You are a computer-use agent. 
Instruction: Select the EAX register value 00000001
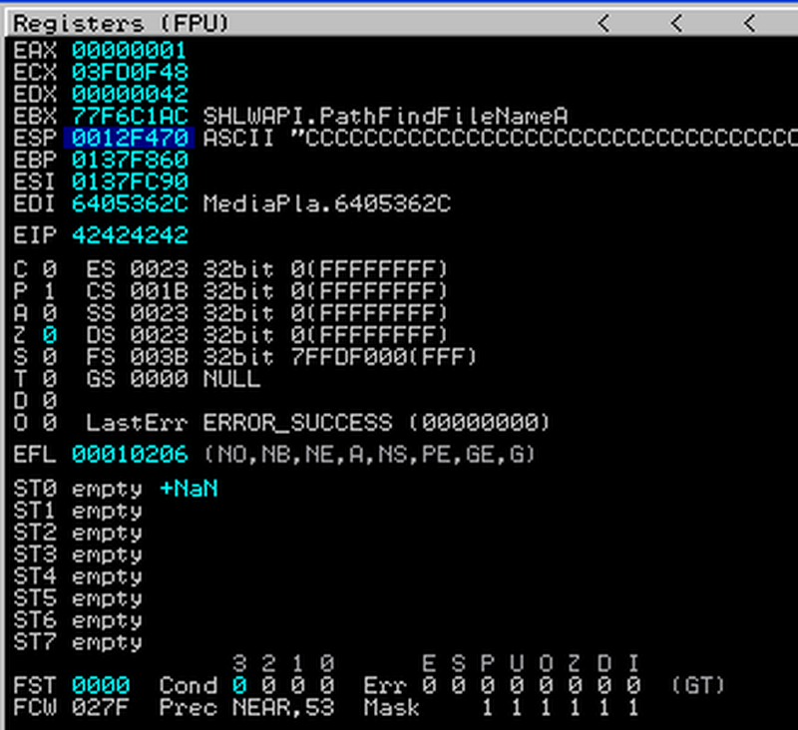coord(129,49)
